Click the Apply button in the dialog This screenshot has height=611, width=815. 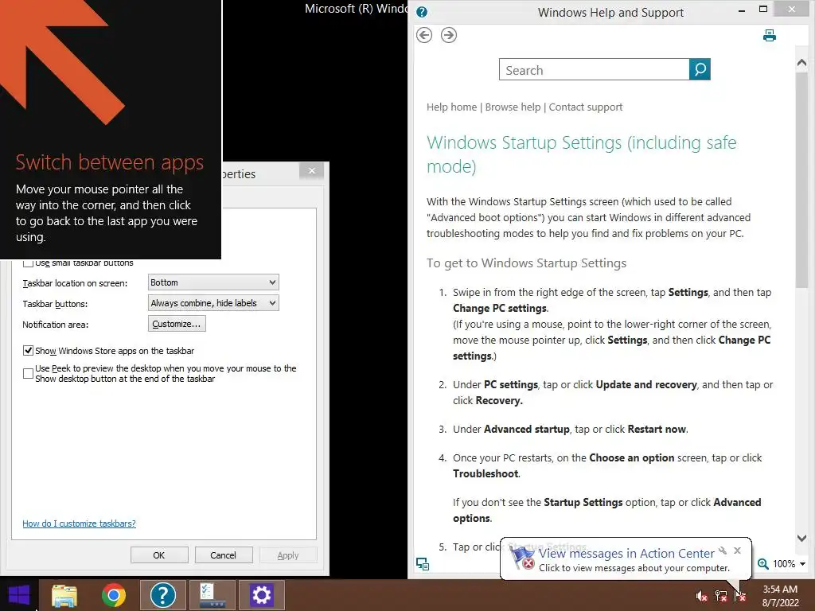point(288,555)
